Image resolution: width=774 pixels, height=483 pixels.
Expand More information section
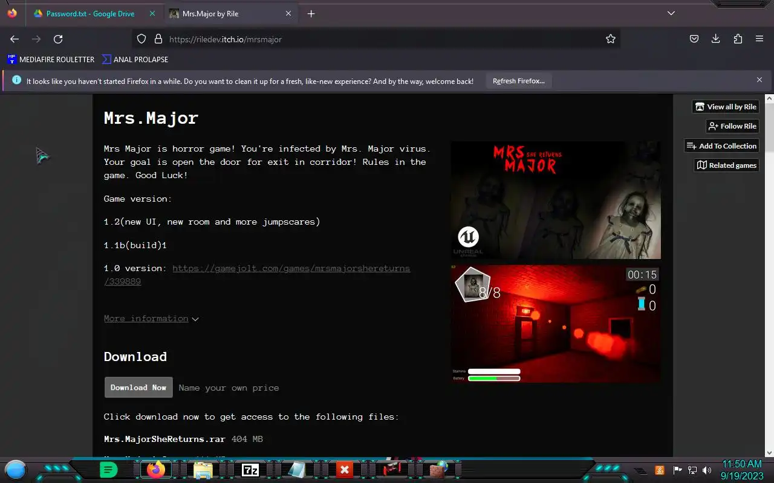click(x=151, y=318)
